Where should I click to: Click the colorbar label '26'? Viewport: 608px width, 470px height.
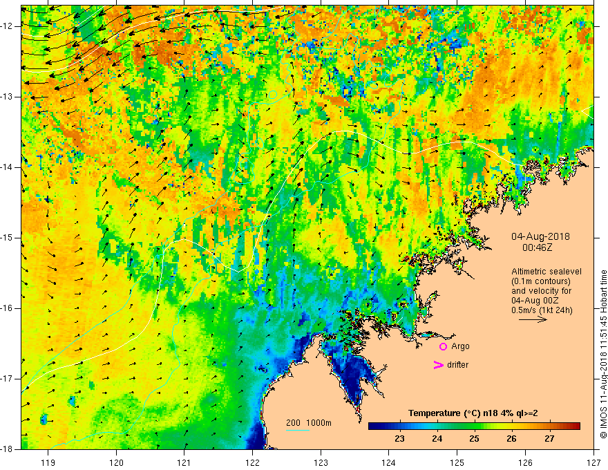511,439
